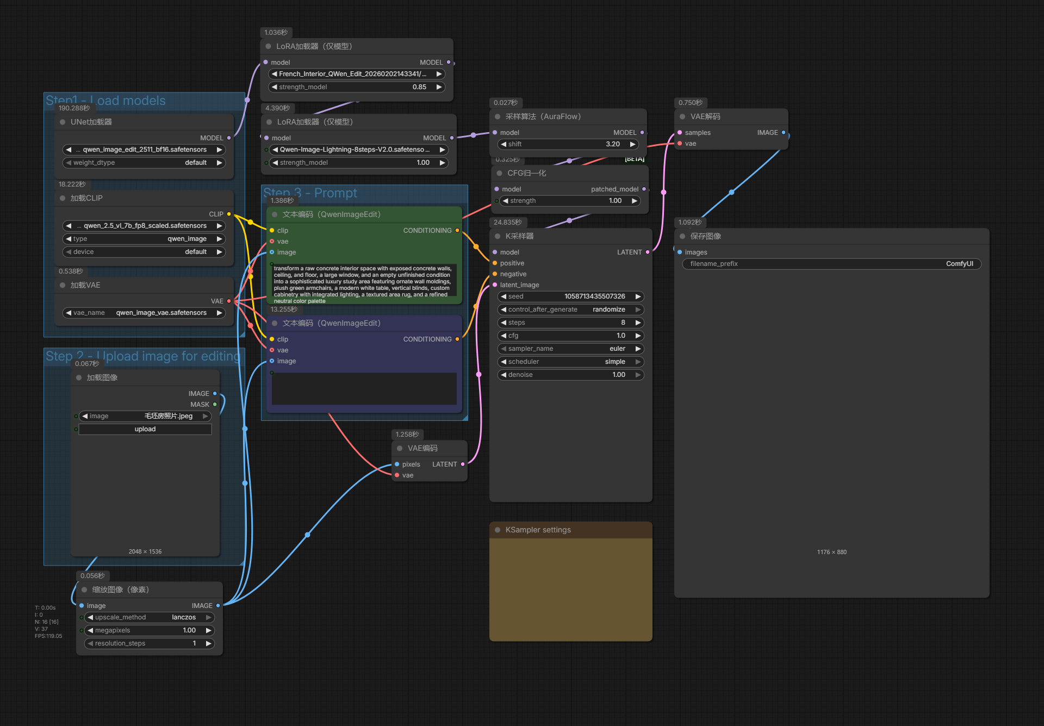Collapse the VAE decode node dot

(682, 116)
